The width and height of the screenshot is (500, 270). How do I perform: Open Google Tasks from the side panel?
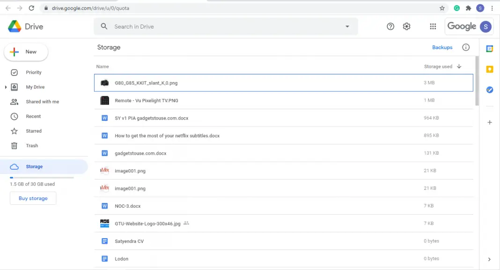coord(489,90)
